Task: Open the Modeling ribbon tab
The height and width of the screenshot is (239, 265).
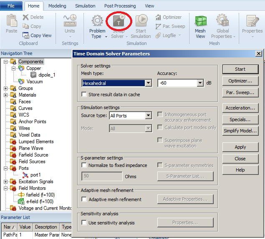Action: click(57, 6)
